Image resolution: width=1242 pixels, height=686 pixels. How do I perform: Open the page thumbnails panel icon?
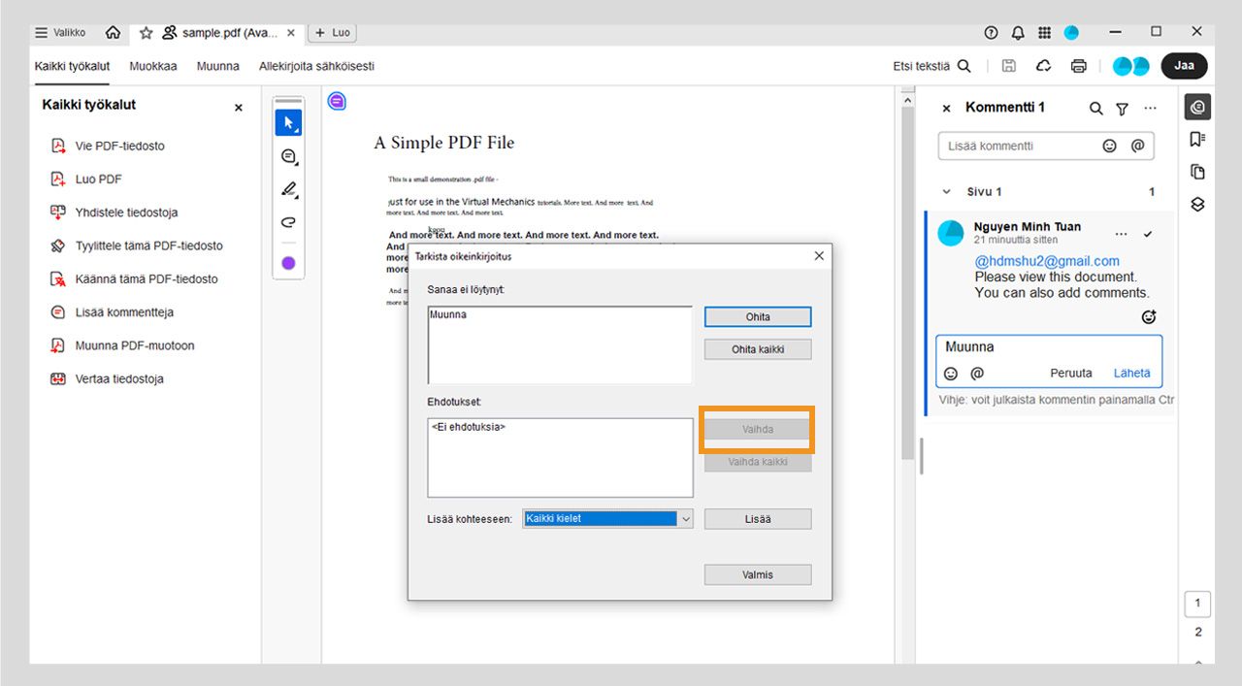pyautogui.click(x=1197, y=172)
